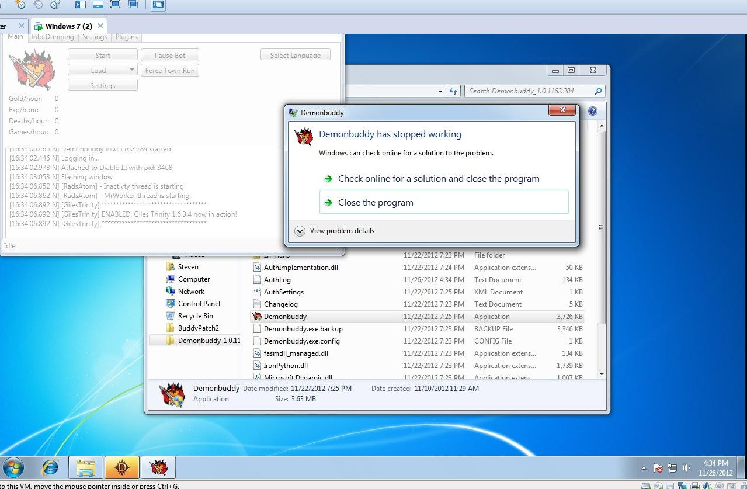Enter full screen mode via toolbar icon
This screenshot has height=489, width=747.
click(116, 5)
